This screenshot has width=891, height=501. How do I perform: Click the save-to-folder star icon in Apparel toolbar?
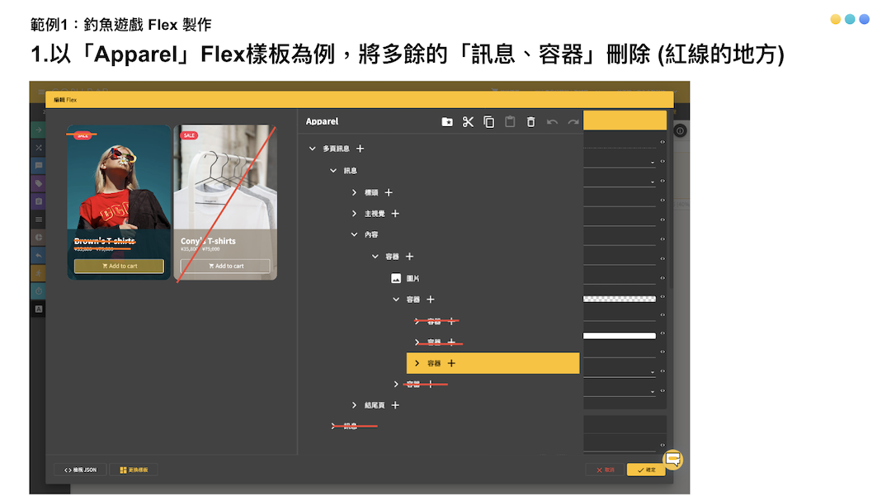[x=447, y=121]
